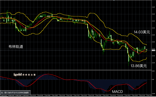
Task: Select the MACD indicator label
Action: point(118,92)
